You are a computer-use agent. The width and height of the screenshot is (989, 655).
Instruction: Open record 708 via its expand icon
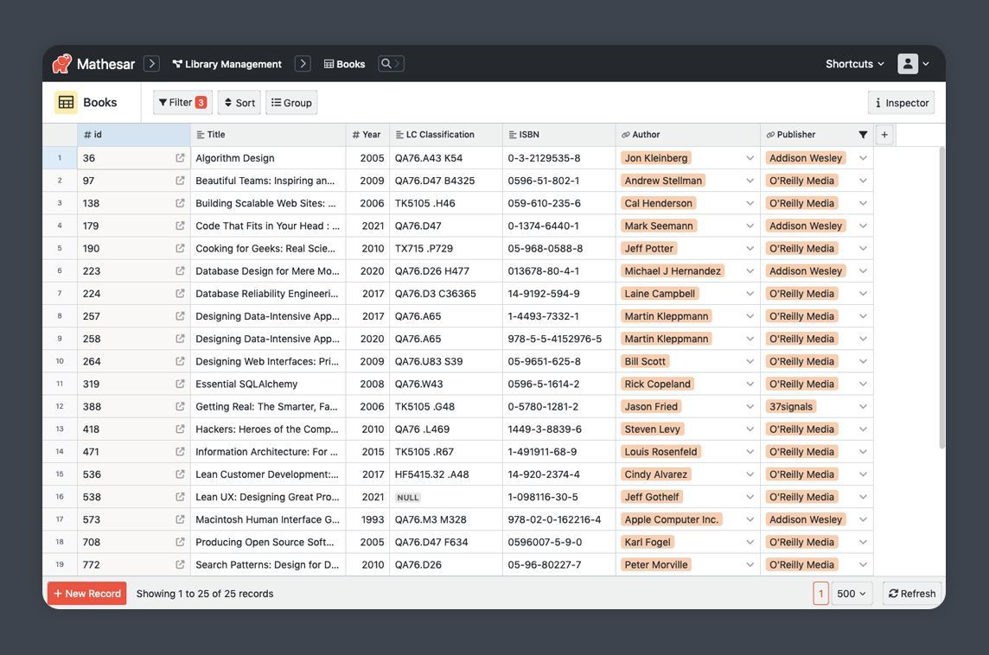click(181, 542)
